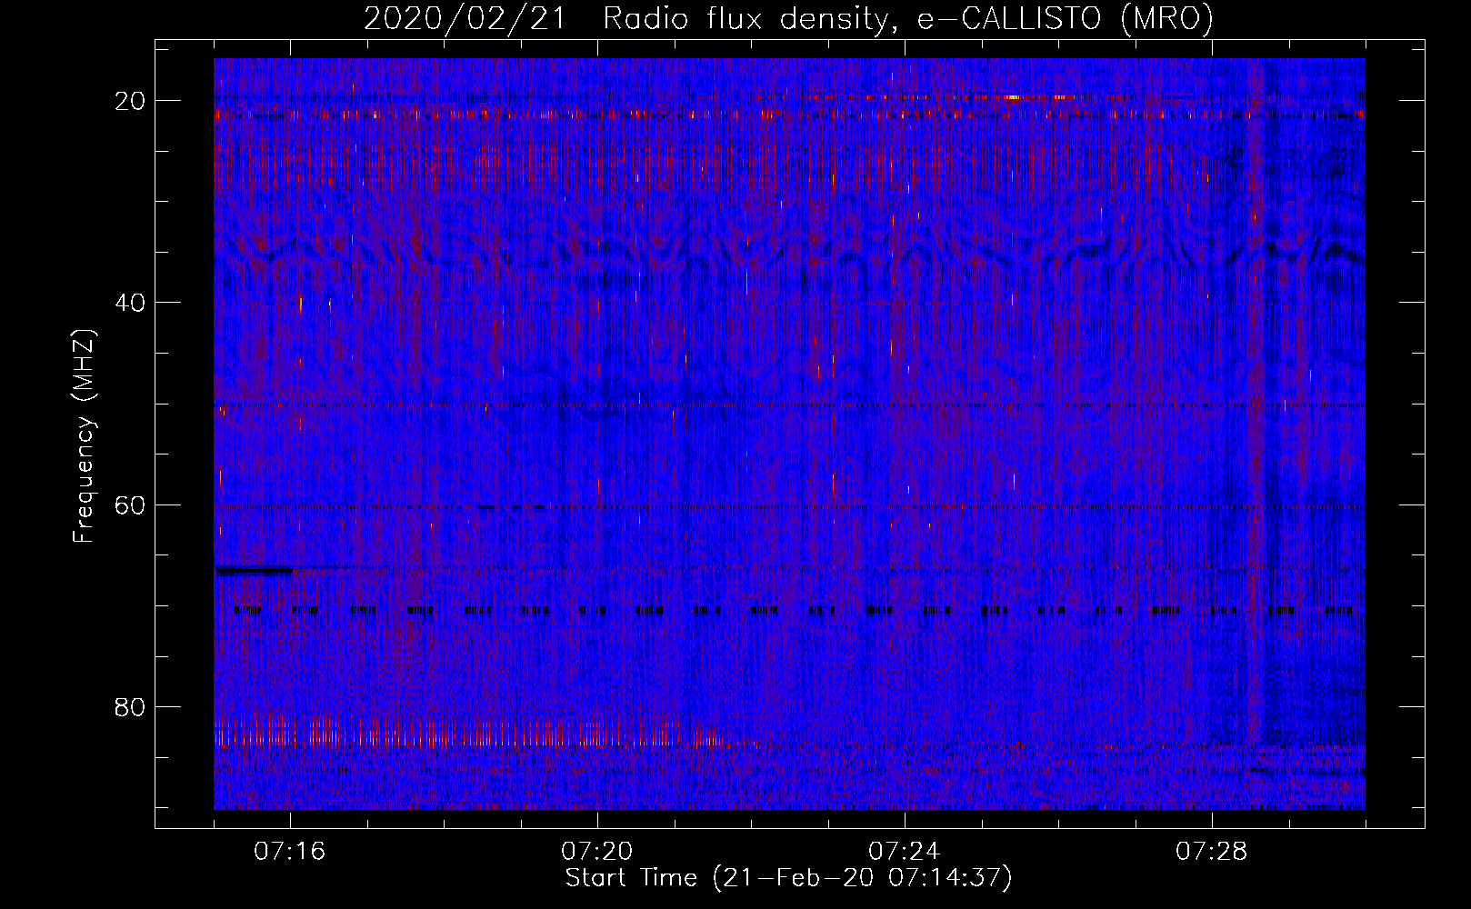Click the solid black band near 67 MHz
The height and width of the screenshot is (909, 1471).
(x=254, y=571)
